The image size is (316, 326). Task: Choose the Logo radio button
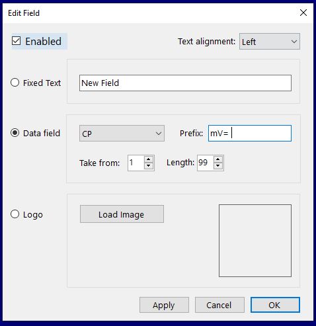pos(15,214)
